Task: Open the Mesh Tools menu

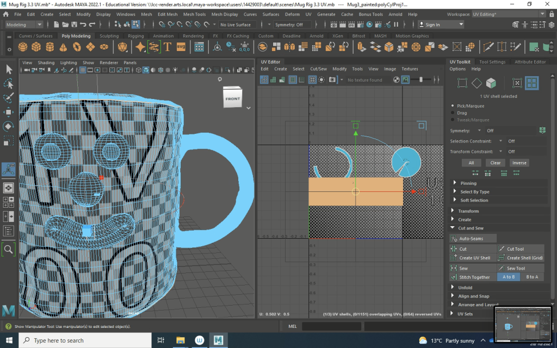Action: (194, 14)
